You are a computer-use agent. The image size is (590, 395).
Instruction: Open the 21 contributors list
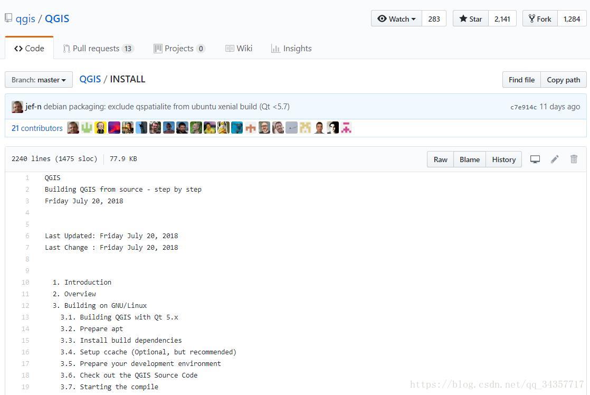[37, 128]
